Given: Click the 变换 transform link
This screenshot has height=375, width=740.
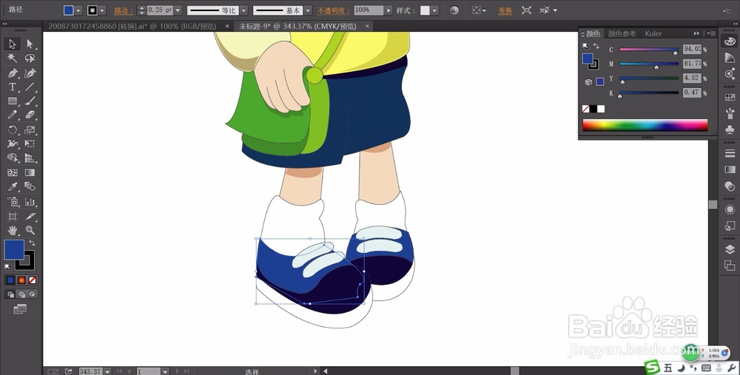Looking at the screenshot, I should pyautogui.click(x=505, y=10).
